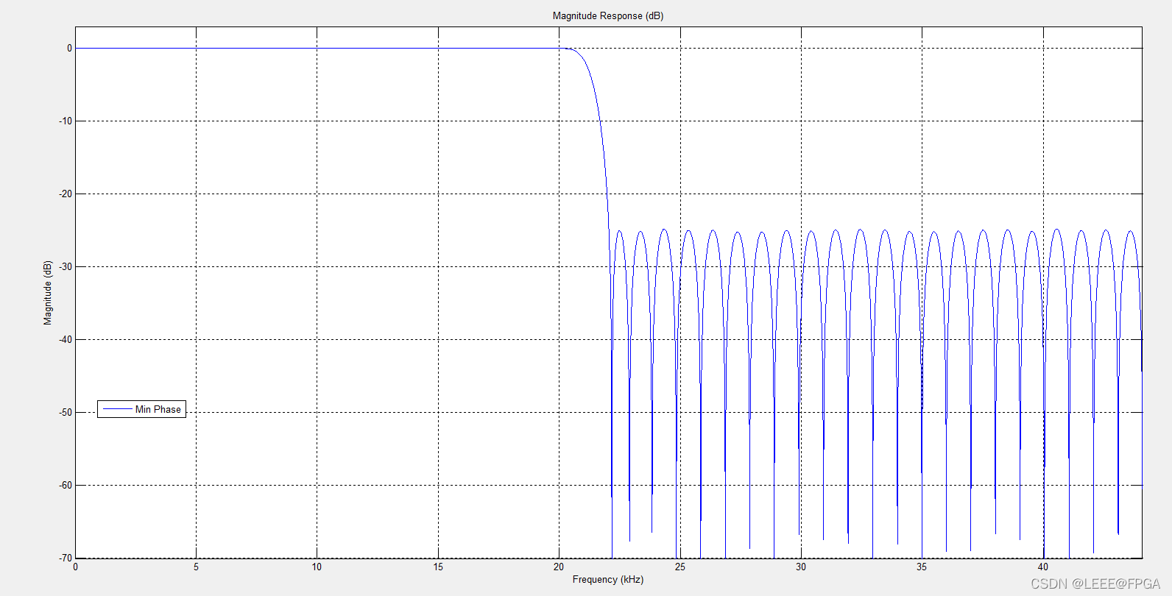Click the 10 tick label on frequency axis
1172x596 pixels.
pos(317,567)
